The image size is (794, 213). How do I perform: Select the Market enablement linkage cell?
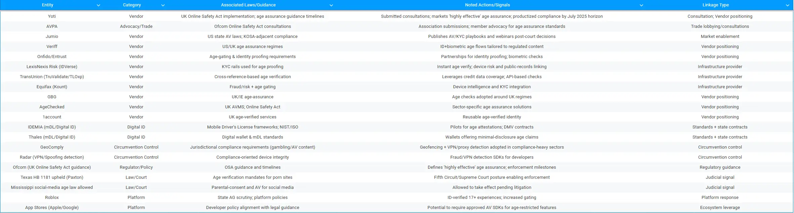coord(720,37)
